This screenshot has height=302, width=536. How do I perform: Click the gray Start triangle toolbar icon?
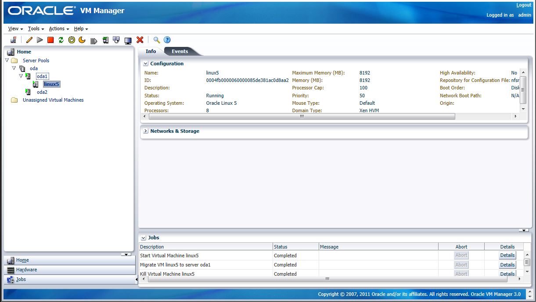40,40
